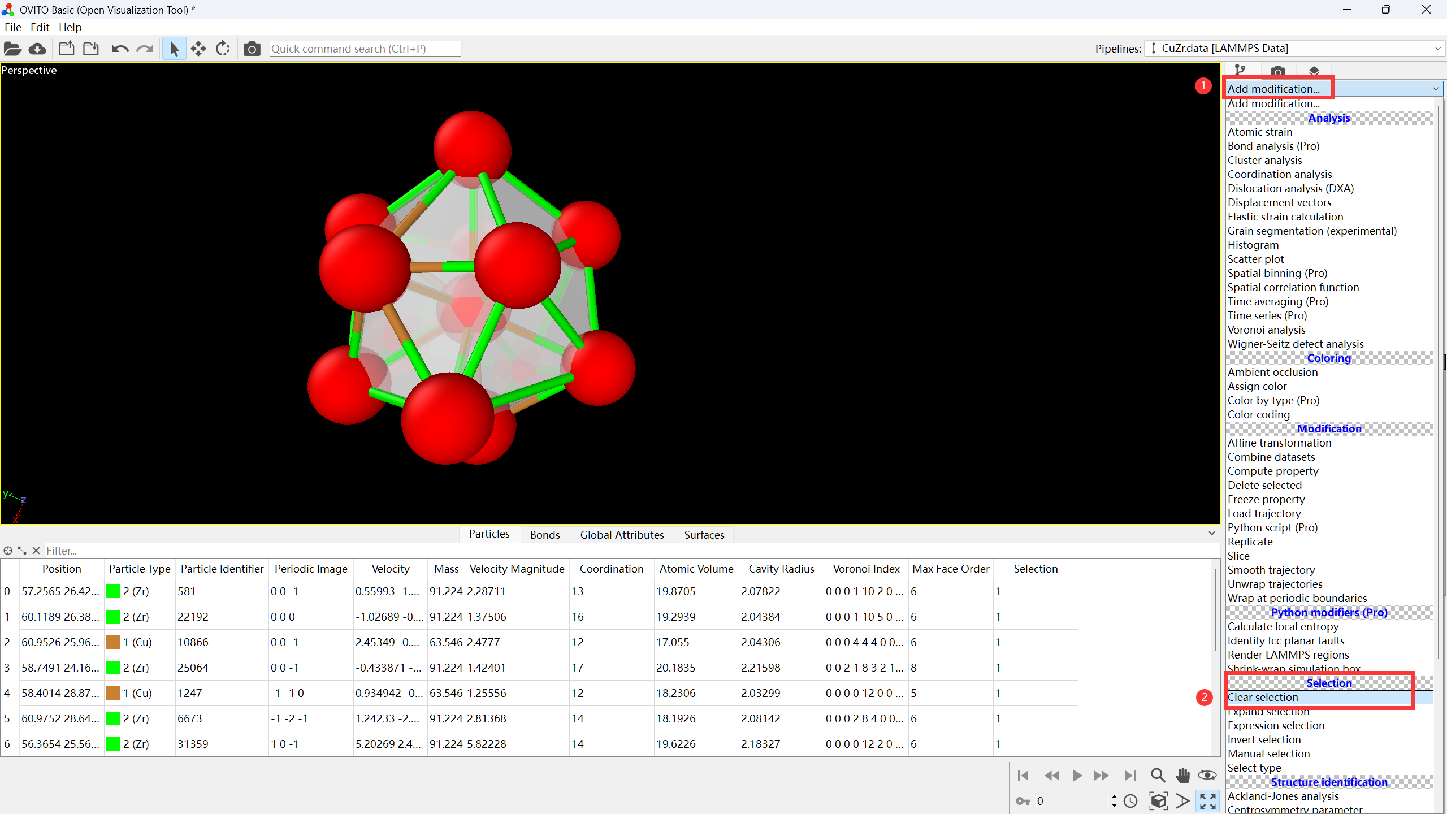This screenshot has width=1447, height=814.
Task: Collapse the data inspector panel chevron
Action: click(x=1211, y=534)
